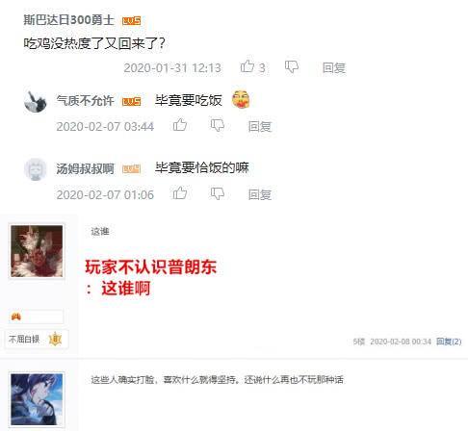Reply to 汤姆叔叔啊's comment
Viewport: 468px width, 431px height.
pyautogui.click(x=260, y=194)
